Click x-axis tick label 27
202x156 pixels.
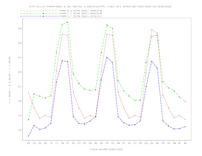(x=79, y=143)
